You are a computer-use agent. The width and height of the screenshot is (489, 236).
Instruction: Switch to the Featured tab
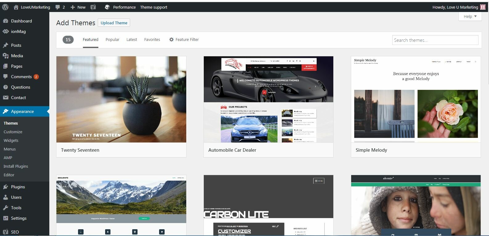pyautogui.click(x=90, y=40)
